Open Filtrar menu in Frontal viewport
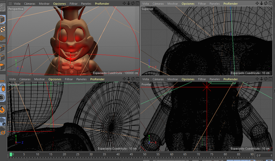 click(202, 79)
